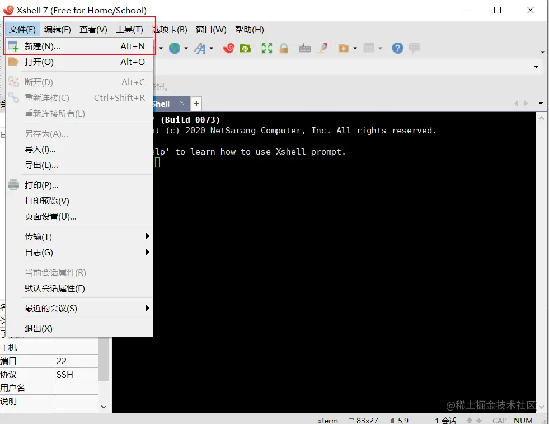Screen dimensions: 549x424
Task: Click the globe encoding icon in toolbar
Action: pyautogui.click(x=175, y=48)
